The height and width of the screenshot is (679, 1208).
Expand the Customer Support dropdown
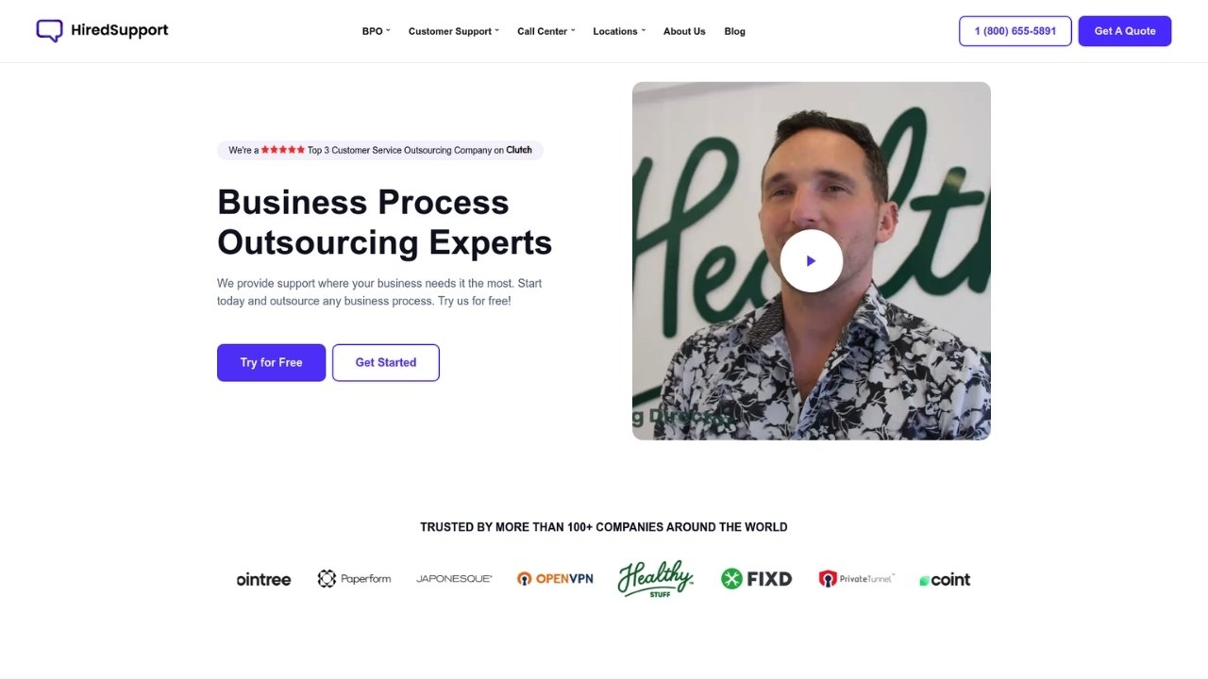click(454, 31)
